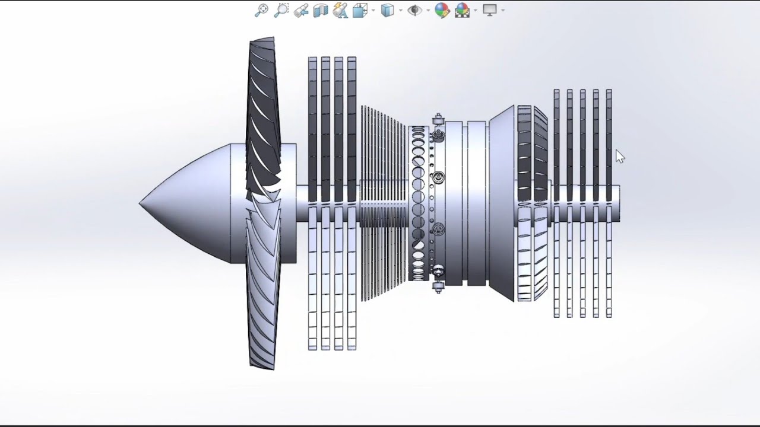
Task: Expand the View Orientation dropdown arrow
Action: point(373,10)
